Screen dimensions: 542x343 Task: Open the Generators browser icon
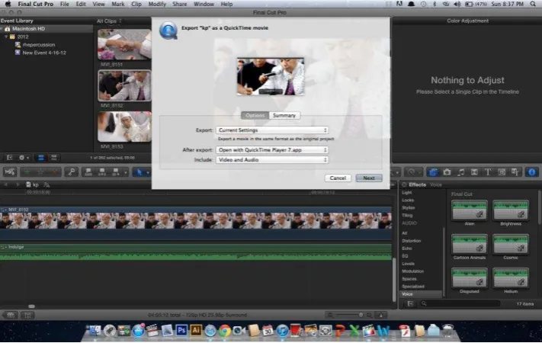pyautogui.click(x=501, y=171)
